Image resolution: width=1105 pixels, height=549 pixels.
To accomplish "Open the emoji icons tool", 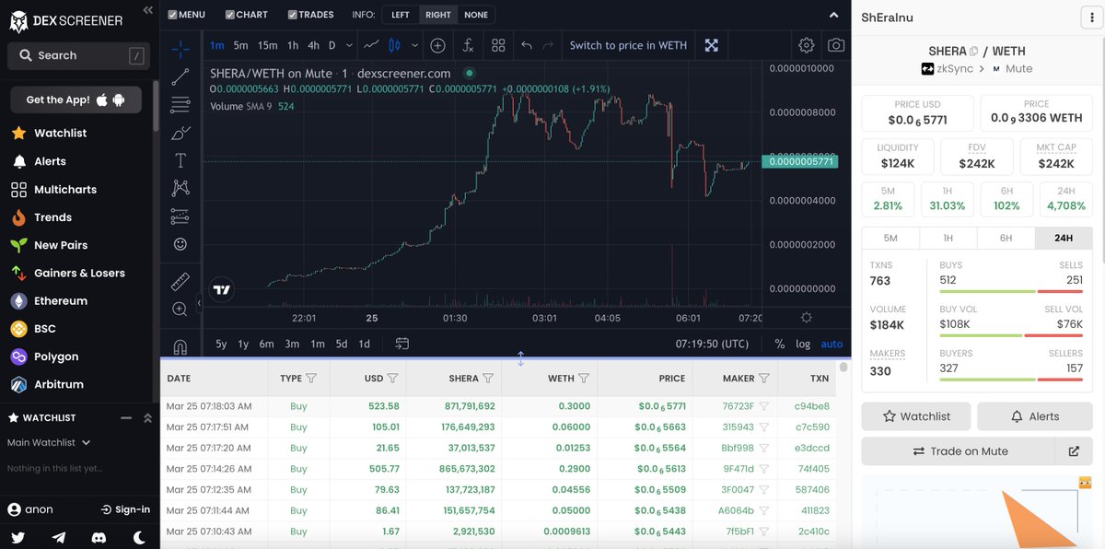I will [180, 244].
